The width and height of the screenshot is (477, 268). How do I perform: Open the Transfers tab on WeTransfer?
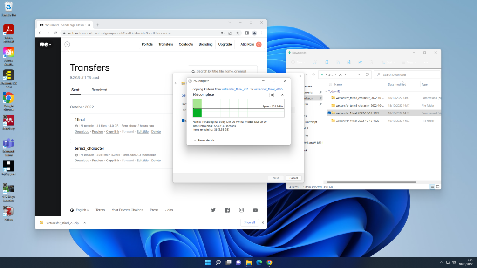[166, 44]
